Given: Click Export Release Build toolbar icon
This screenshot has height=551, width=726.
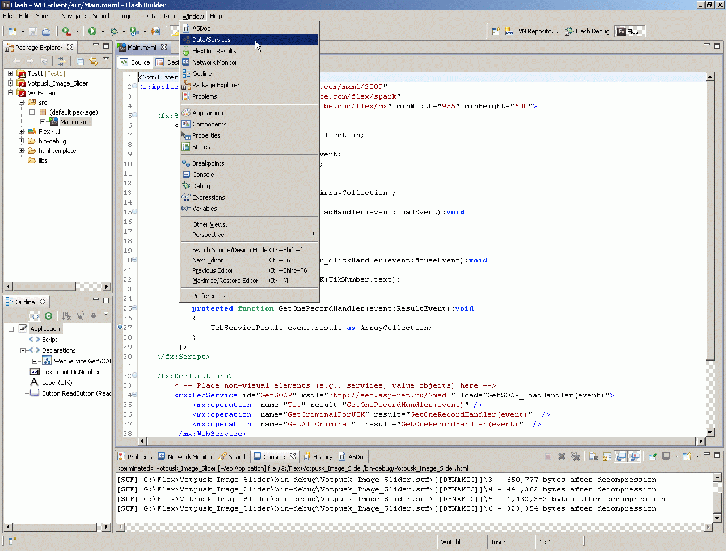Looking at the screenshot, I should (x=155, y=32).
